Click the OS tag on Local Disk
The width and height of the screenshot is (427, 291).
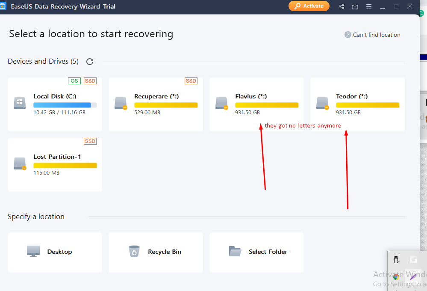point(74,81)
